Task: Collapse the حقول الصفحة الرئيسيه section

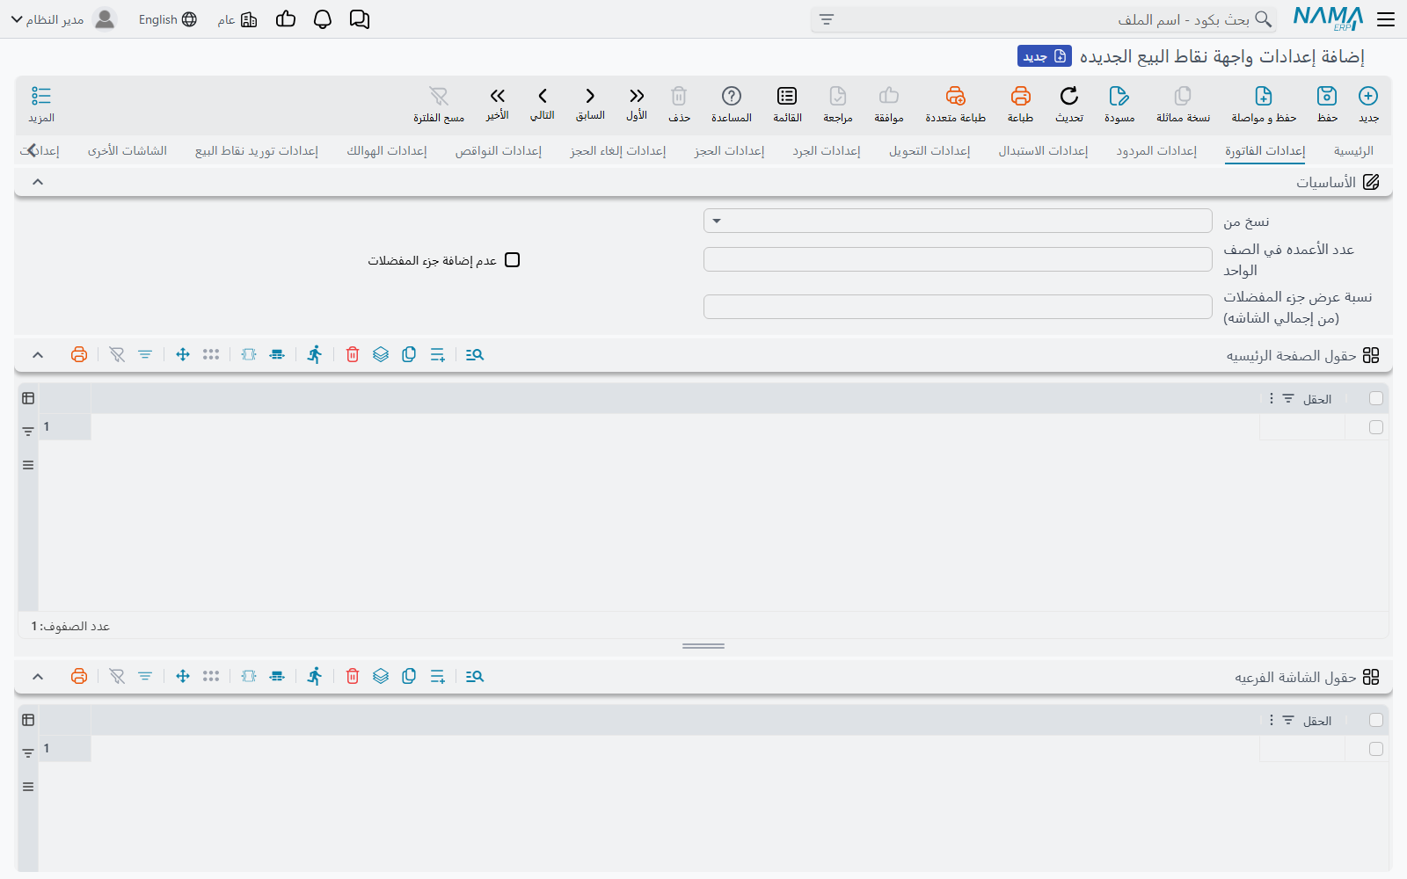Action: tap(38, 355)
